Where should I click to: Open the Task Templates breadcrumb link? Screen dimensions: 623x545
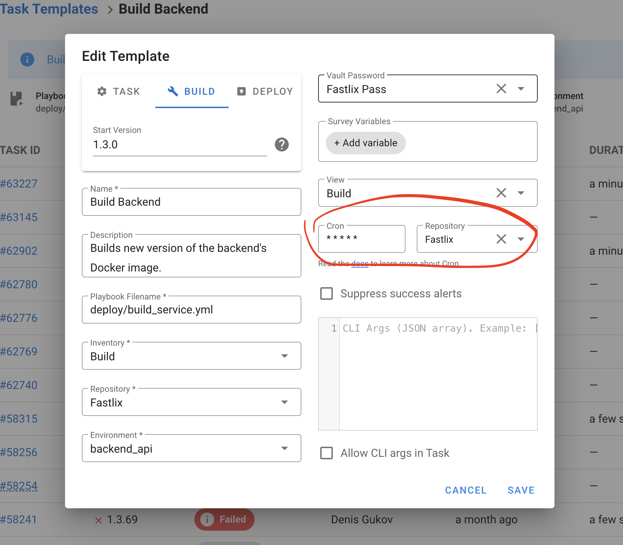[49, 9]
